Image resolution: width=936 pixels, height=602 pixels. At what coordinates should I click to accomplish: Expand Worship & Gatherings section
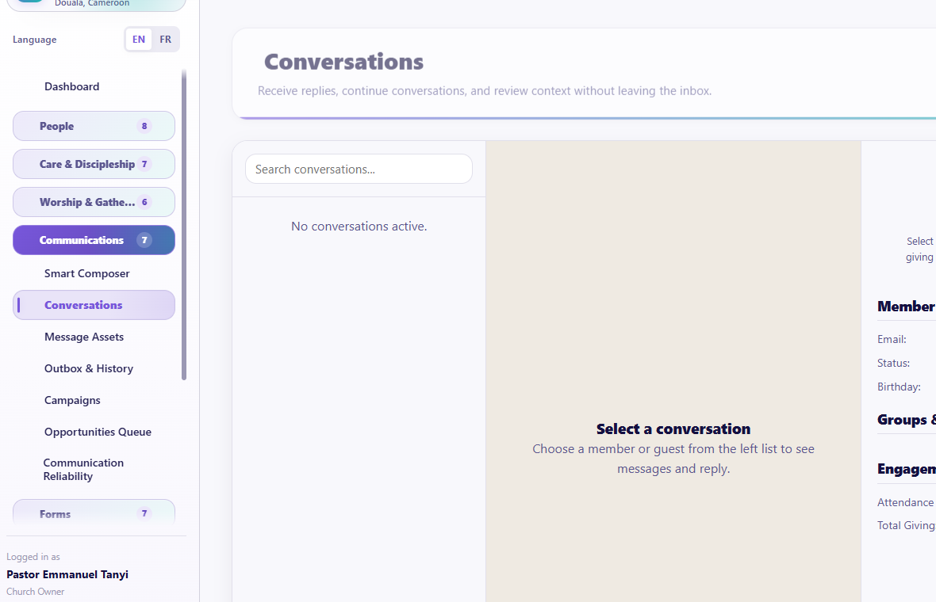pos(94,202)
